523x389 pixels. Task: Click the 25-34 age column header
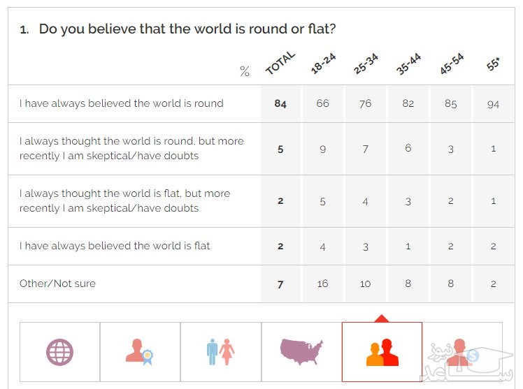(366, 64)
